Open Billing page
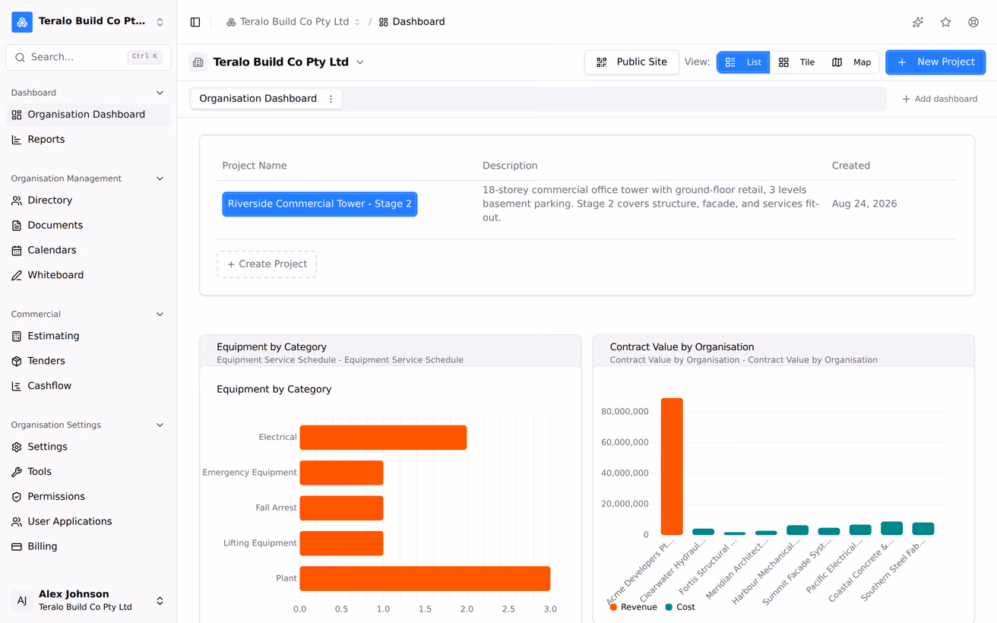 [88, 546]
